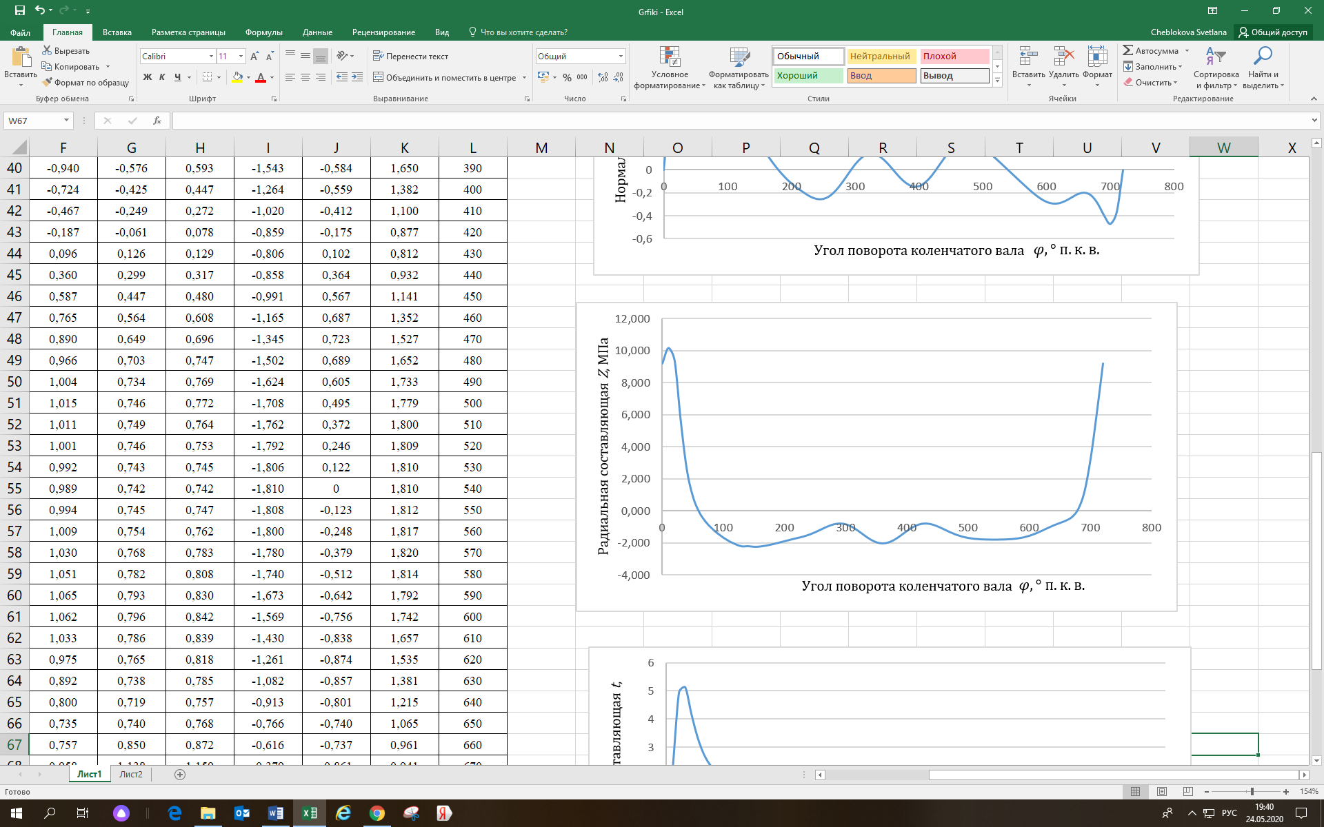Expand the Name Box dropdown for W67

pyautogui.click(x=66, y=121)
